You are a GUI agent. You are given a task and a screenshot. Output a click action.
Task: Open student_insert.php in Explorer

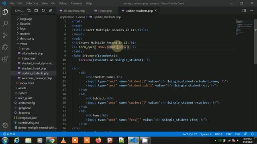[x=34, y=68]
